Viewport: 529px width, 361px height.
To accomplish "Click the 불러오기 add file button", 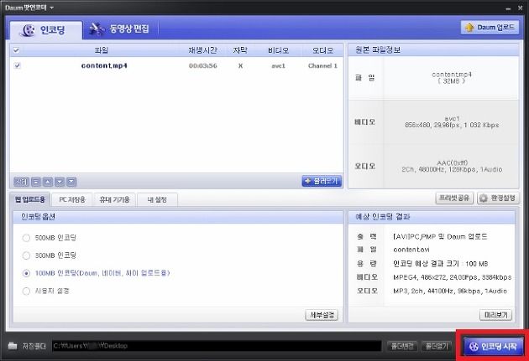I will click(x=322, y=181).
